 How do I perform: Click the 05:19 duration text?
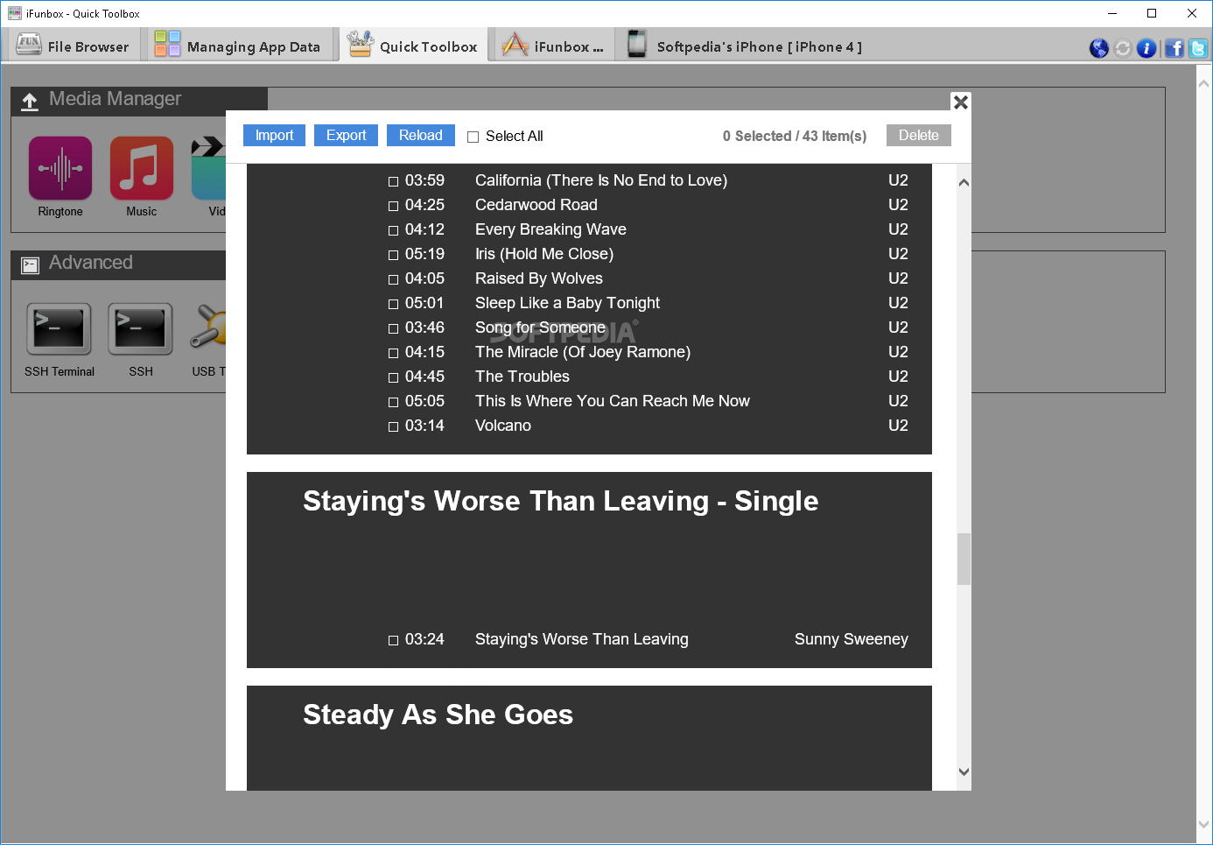tap(424, 254)
